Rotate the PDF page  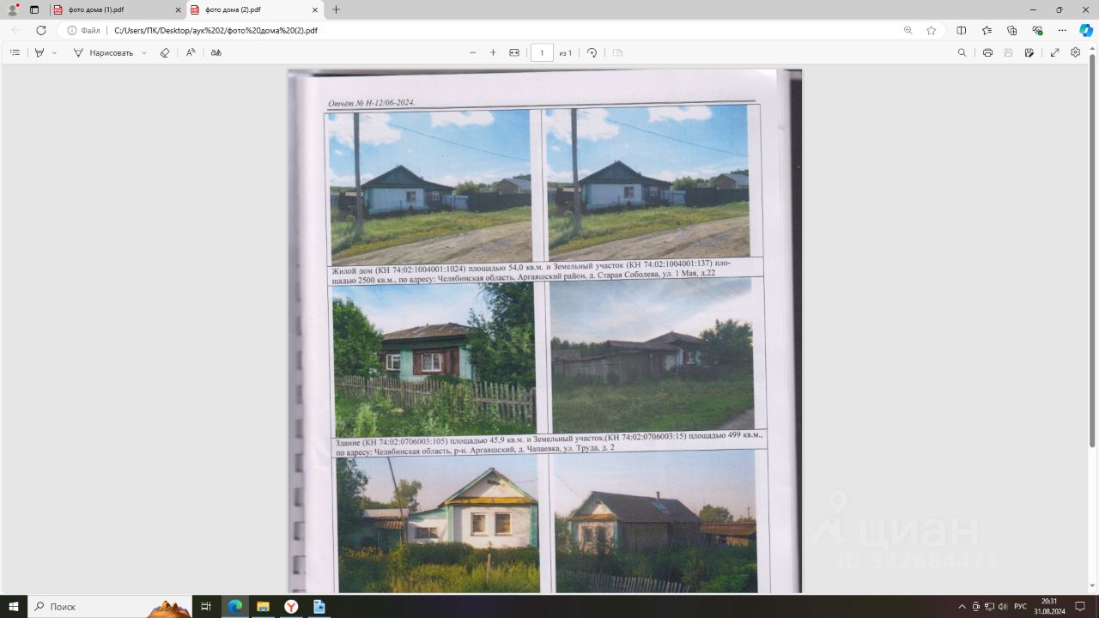[x=592, y=52]
